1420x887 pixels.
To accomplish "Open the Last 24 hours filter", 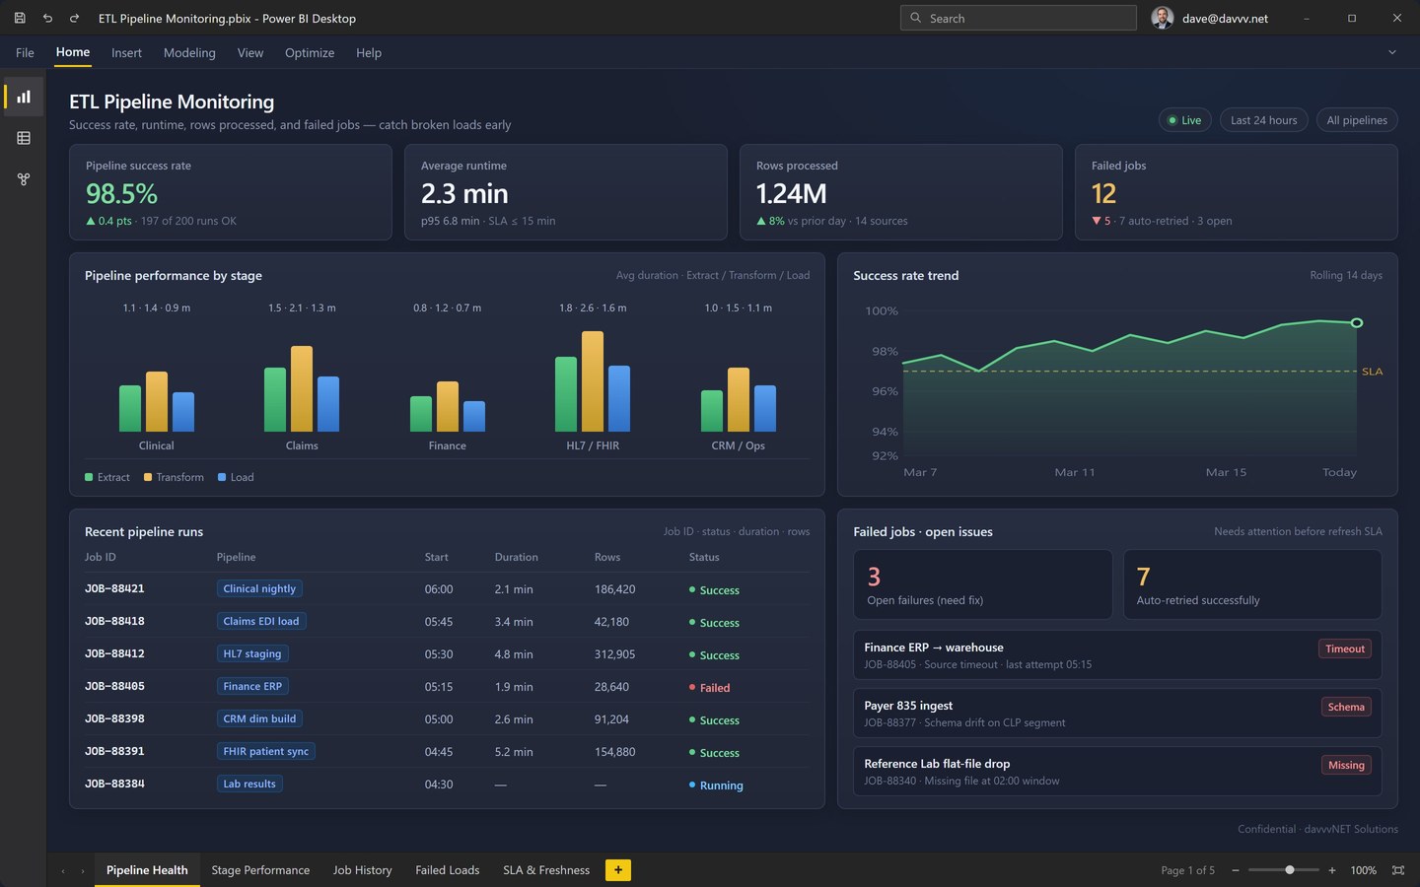I will [1264, 120].
